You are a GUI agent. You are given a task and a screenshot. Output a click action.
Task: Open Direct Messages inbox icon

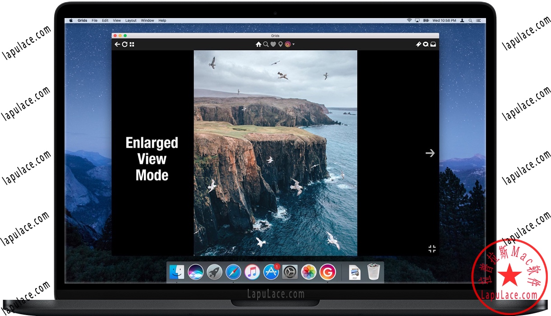(433, 44)
